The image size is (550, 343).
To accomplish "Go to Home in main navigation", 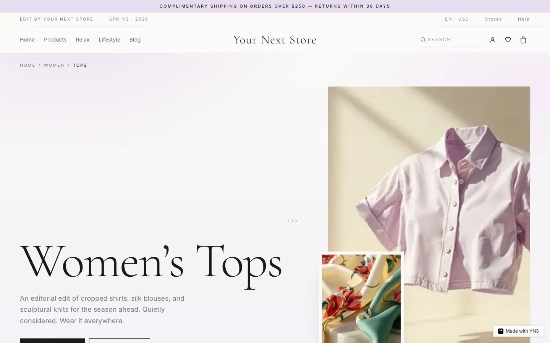I will (27, 40).
